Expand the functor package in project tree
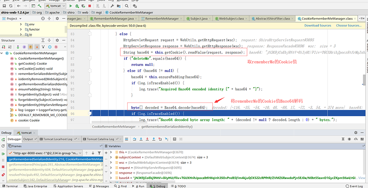Viewport: 368px width, 188px height. [21, 29]
